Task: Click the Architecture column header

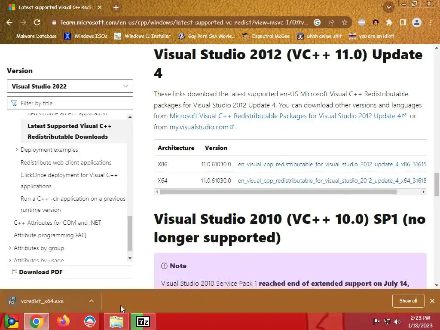Action: pos(176,148)
